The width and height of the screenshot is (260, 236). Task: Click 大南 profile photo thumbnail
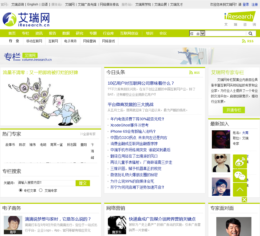tap(221, 139)
